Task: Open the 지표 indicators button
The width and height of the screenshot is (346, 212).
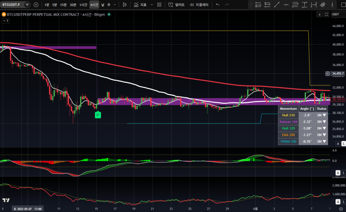Action: pyautogui.click(x=140, y=5)
